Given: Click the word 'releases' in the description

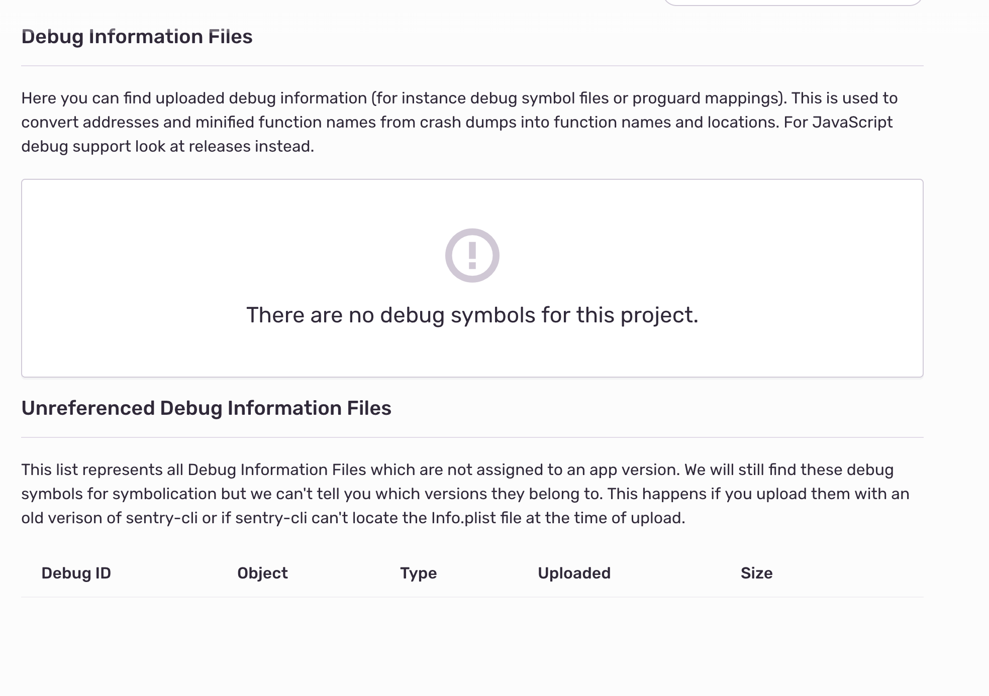Looking at the screenshot, I should (219, 146).
